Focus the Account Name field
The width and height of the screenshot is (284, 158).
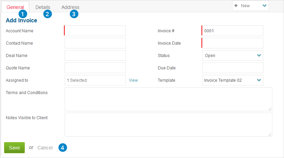point(95,31)
